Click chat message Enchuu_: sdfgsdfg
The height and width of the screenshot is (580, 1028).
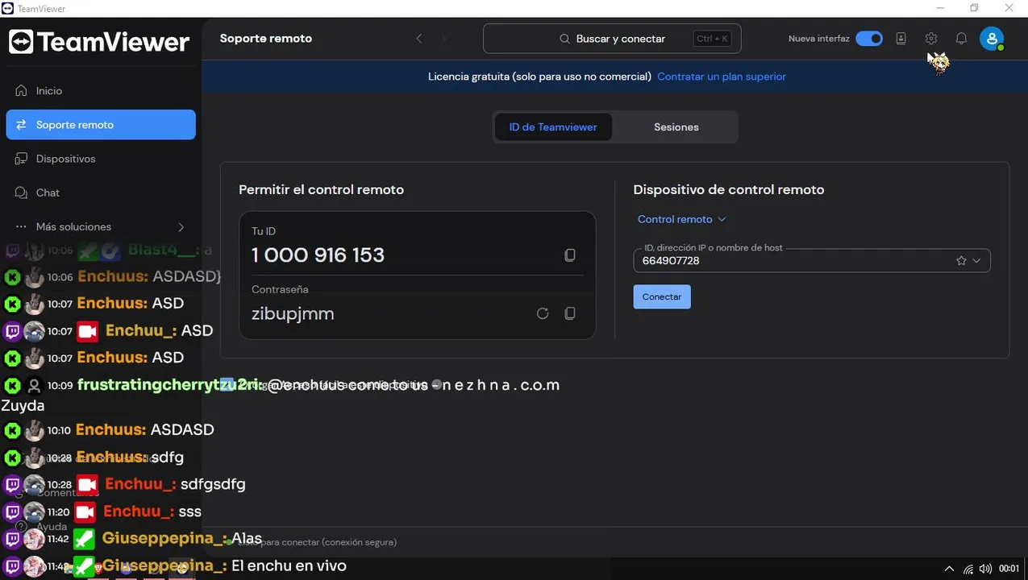(175, 484)
